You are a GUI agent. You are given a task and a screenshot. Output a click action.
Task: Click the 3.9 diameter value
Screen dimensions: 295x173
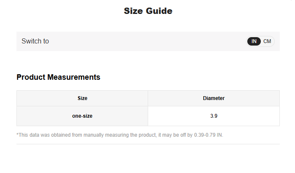pos(214,116)
